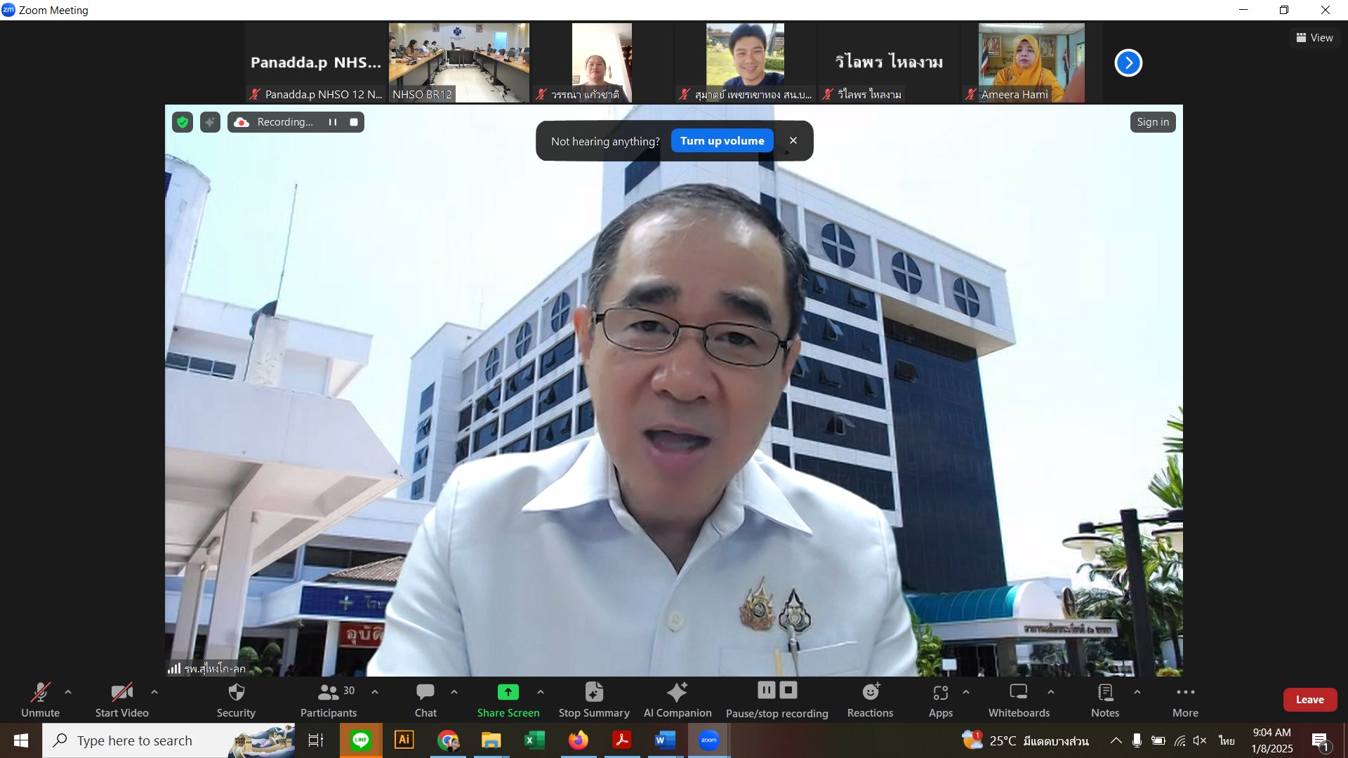Open Zoom in taskbar
Viewport: 1348px width, 758px height.
point(709,740)
